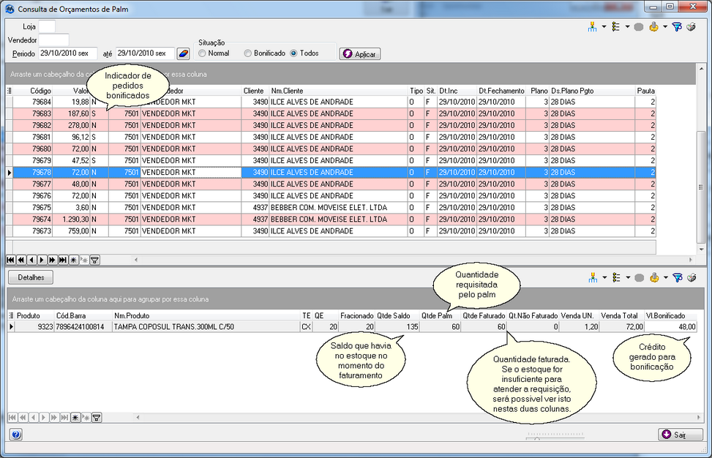Image resolution: width=712 pixels, height=458 pixels.
Task: Click the top toolbar grouping hierarchy icon
Action: (593, 27)
